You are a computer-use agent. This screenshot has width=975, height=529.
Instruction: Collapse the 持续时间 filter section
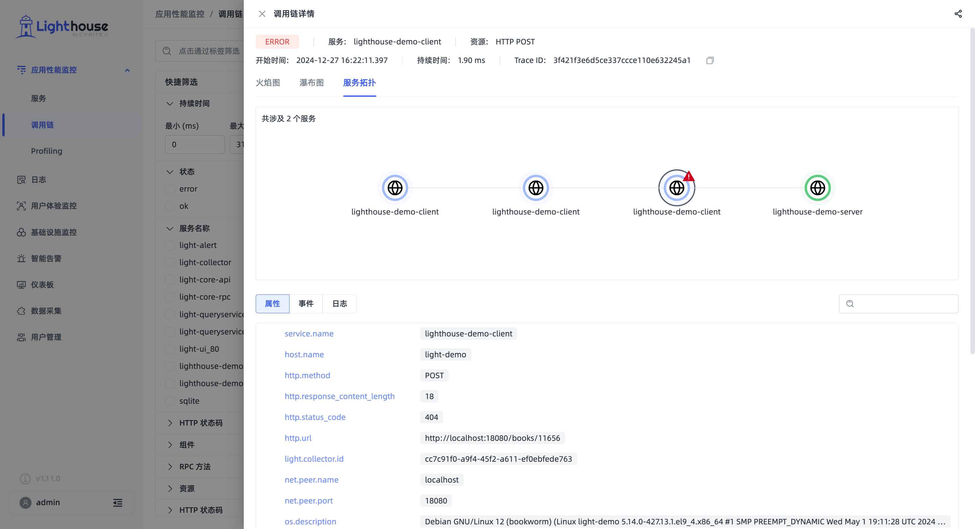pos(170,104)
